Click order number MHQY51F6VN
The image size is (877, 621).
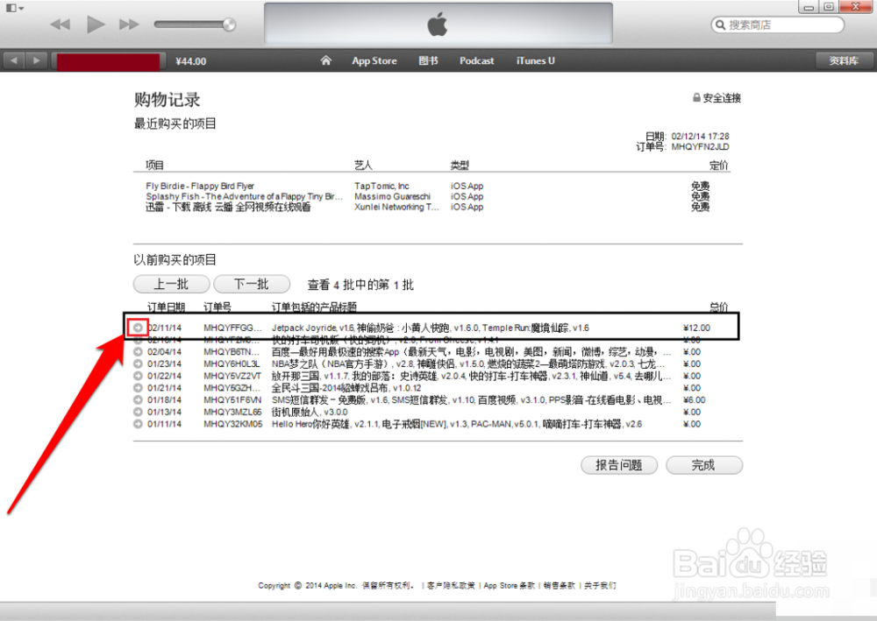point(232,400)
